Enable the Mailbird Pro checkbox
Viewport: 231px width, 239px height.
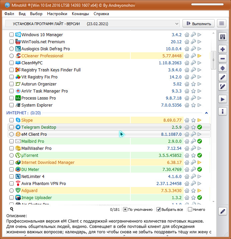11,141
